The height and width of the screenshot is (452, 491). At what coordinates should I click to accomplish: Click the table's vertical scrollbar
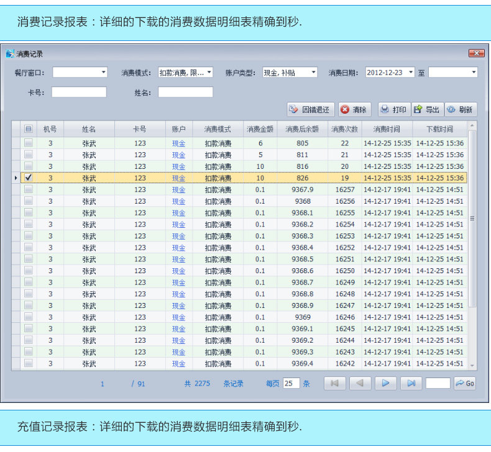coord(472,218)
